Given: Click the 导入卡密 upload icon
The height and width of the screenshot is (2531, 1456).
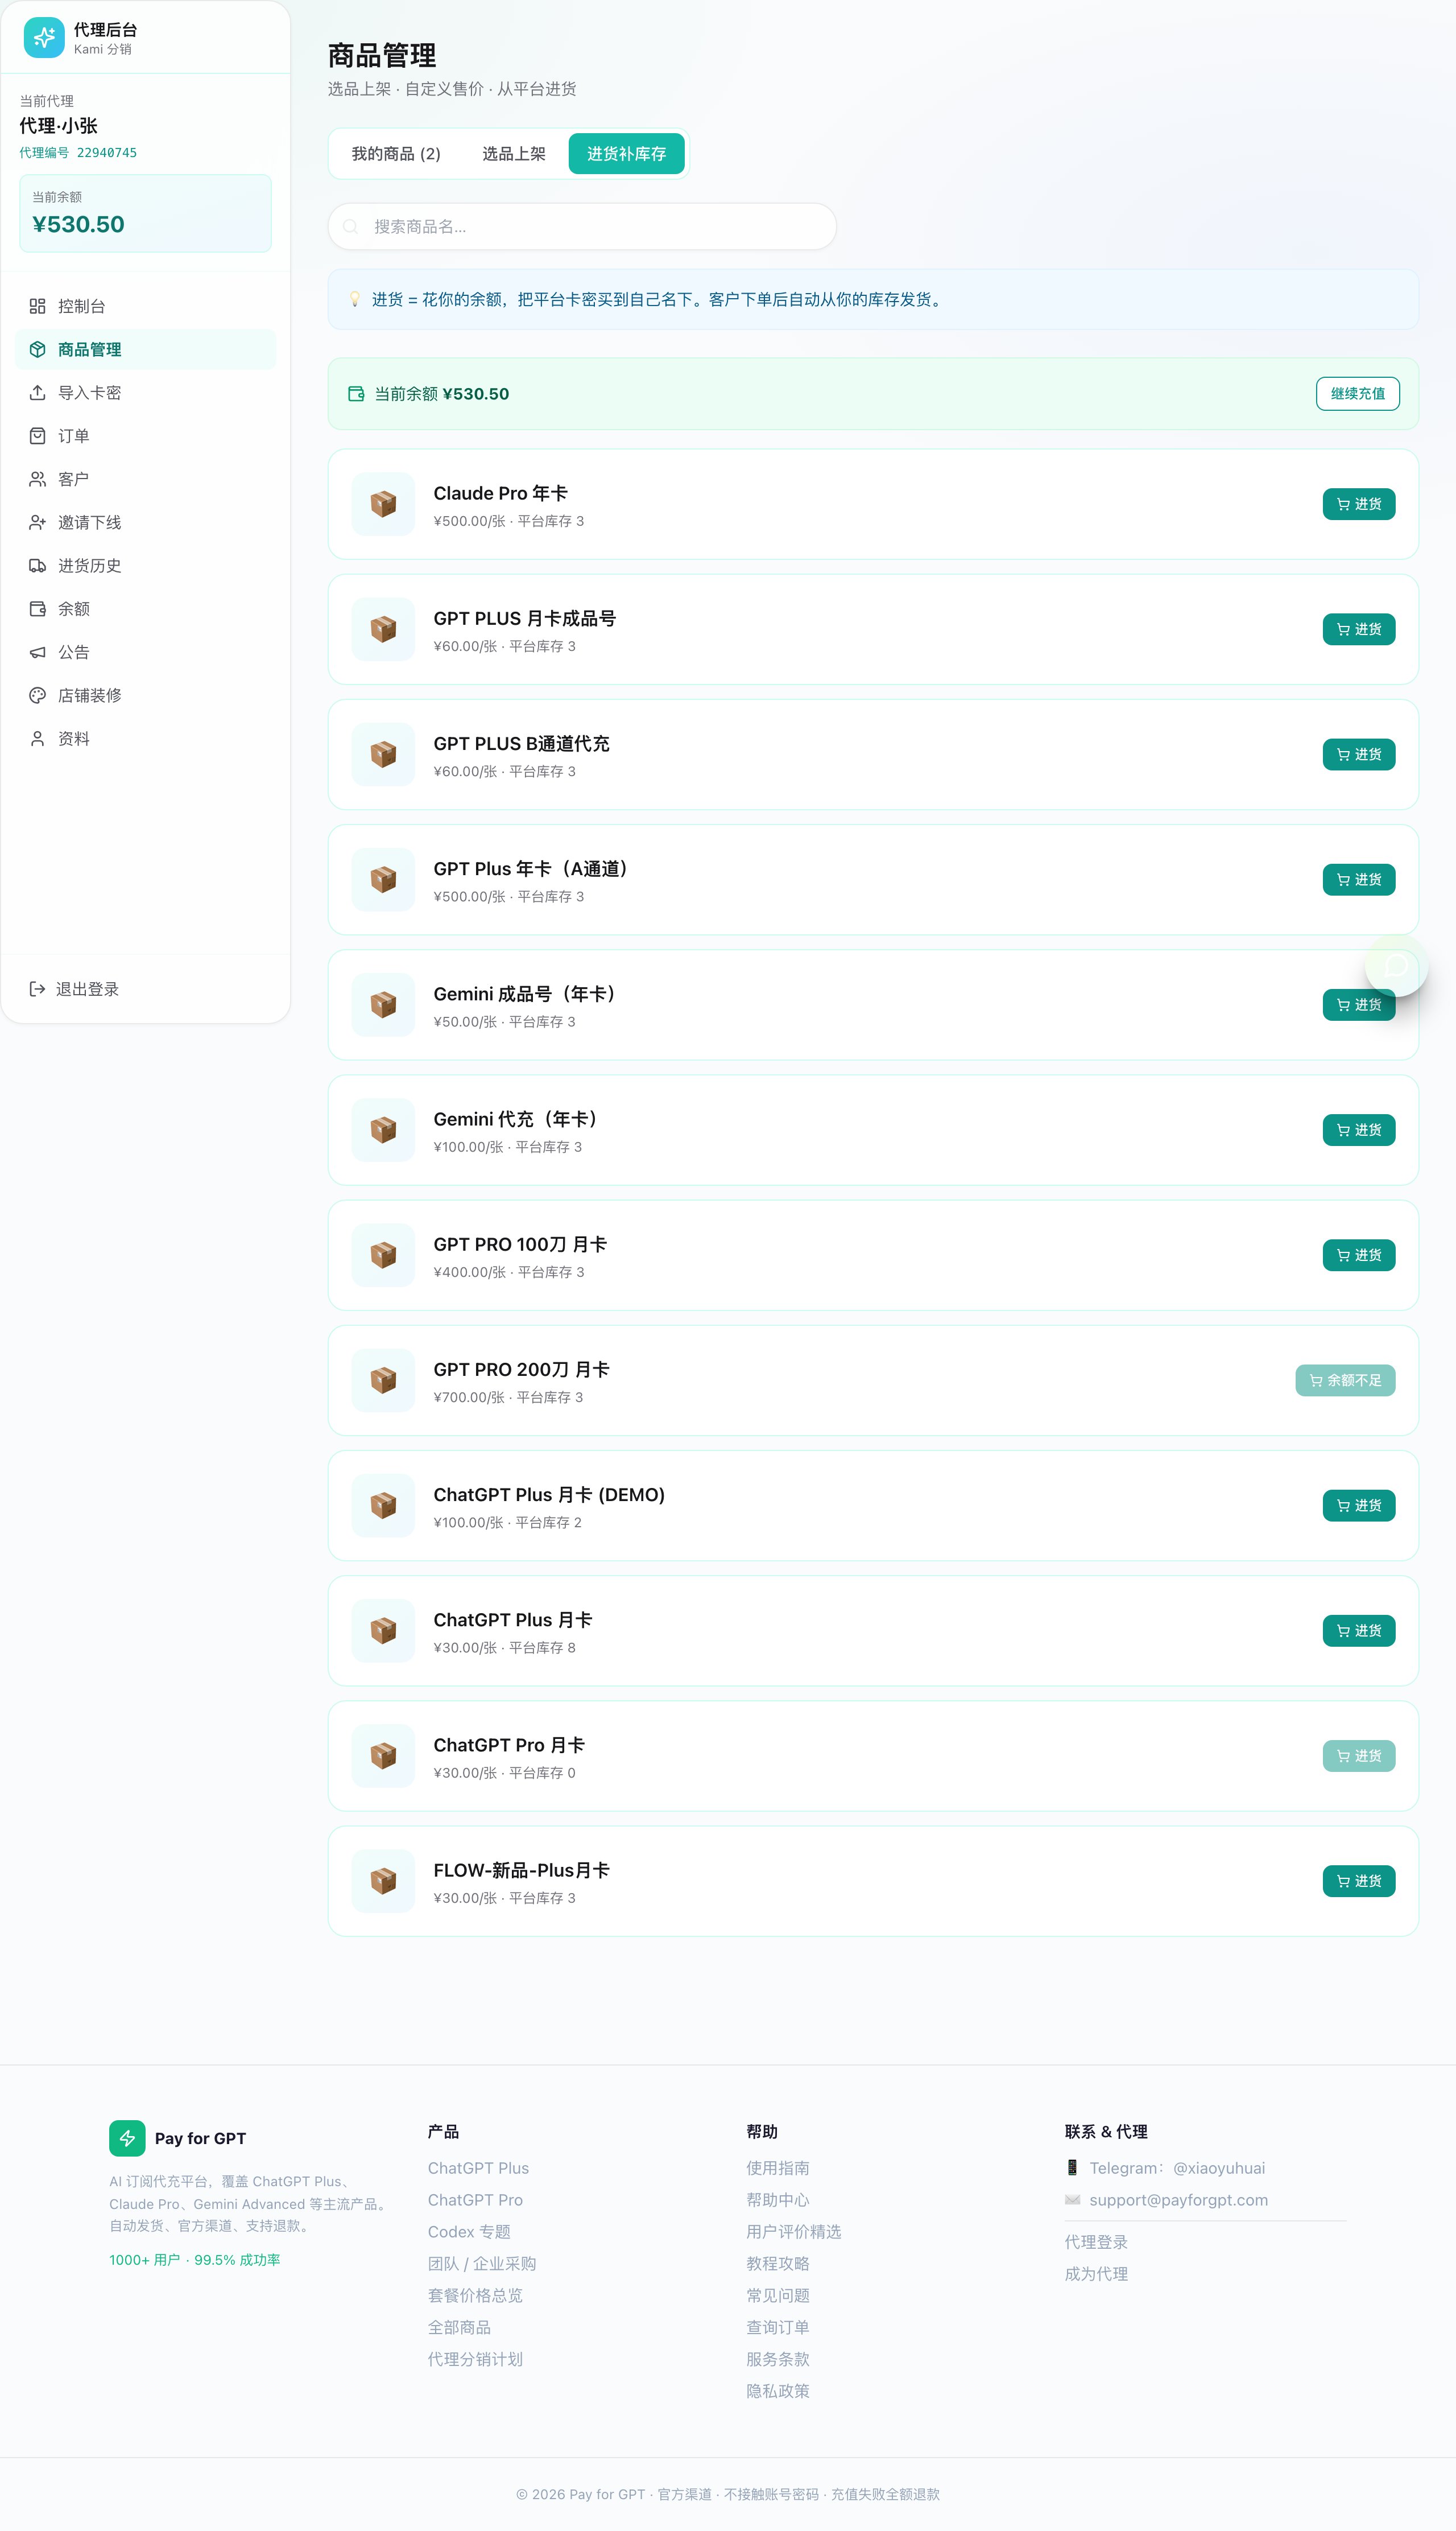Looking at the screenshot, I should tap(37, 392).
